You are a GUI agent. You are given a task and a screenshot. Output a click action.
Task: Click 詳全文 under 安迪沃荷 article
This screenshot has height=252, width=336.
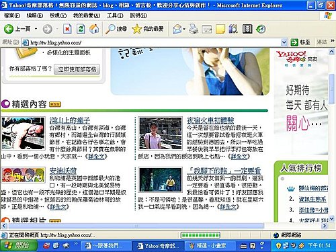(x=58, y=207)
